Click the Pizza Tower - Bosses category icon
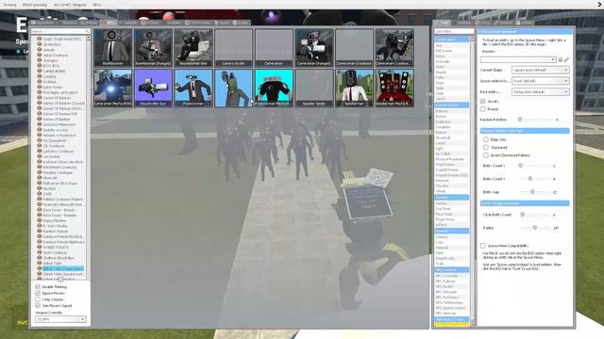The width and height of the screenshot is (604, 339). point(40,209)
